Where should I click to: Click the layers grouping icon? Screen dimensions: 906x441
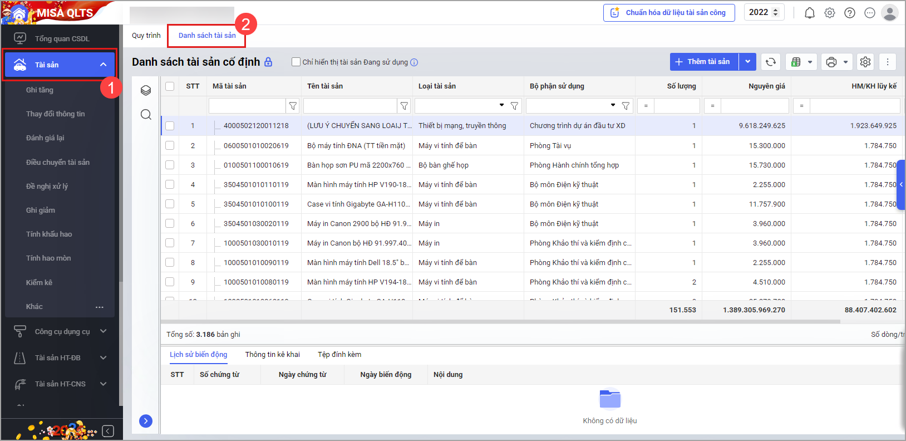click(x=146, y=90)
